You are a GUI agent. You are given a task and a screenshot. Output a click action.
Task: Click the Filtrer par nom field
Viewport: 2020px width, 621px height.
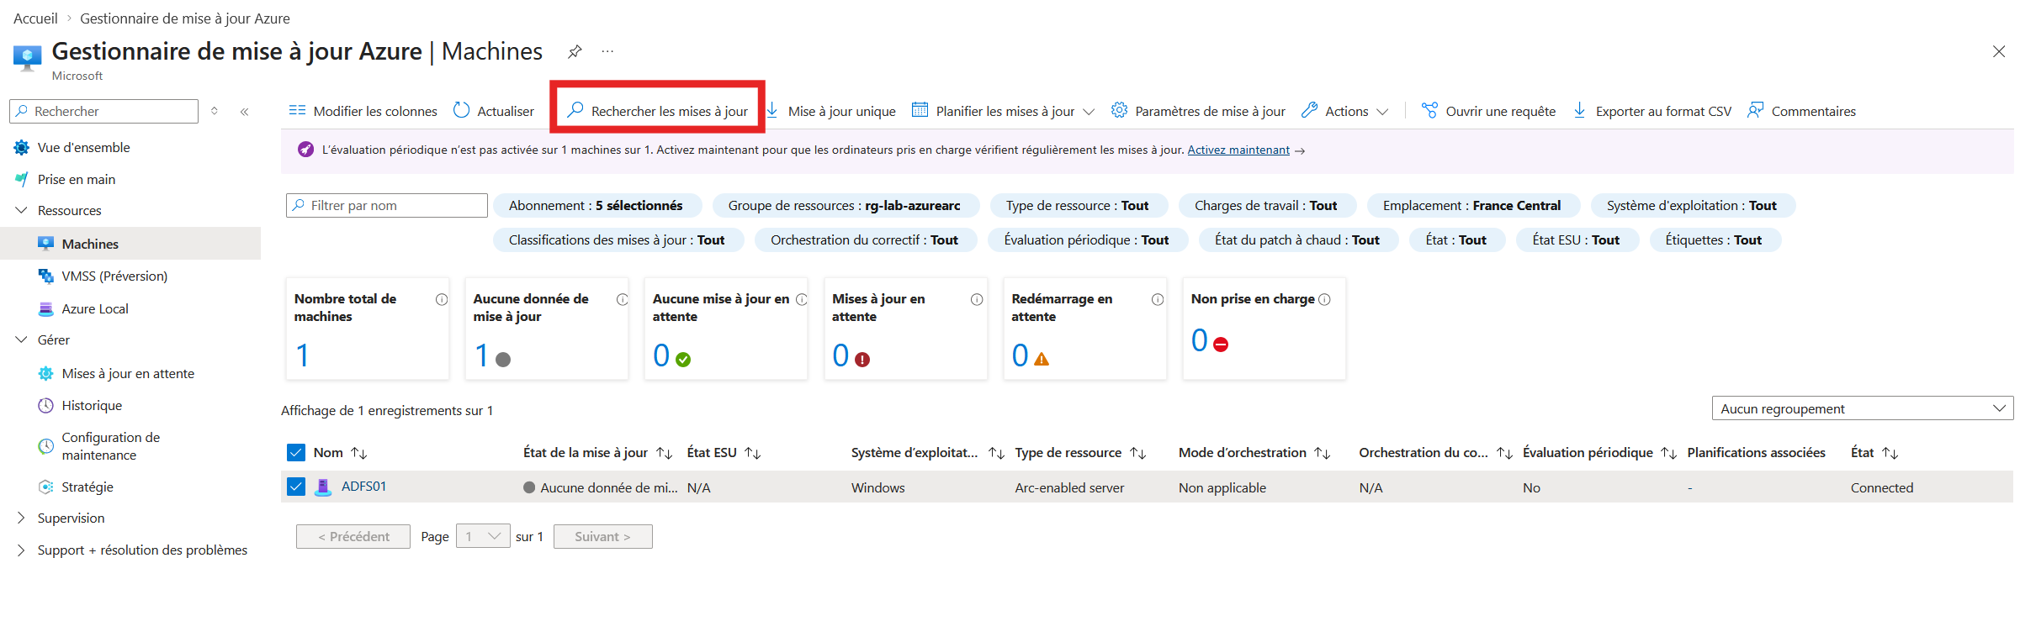(x=387, y=206)
